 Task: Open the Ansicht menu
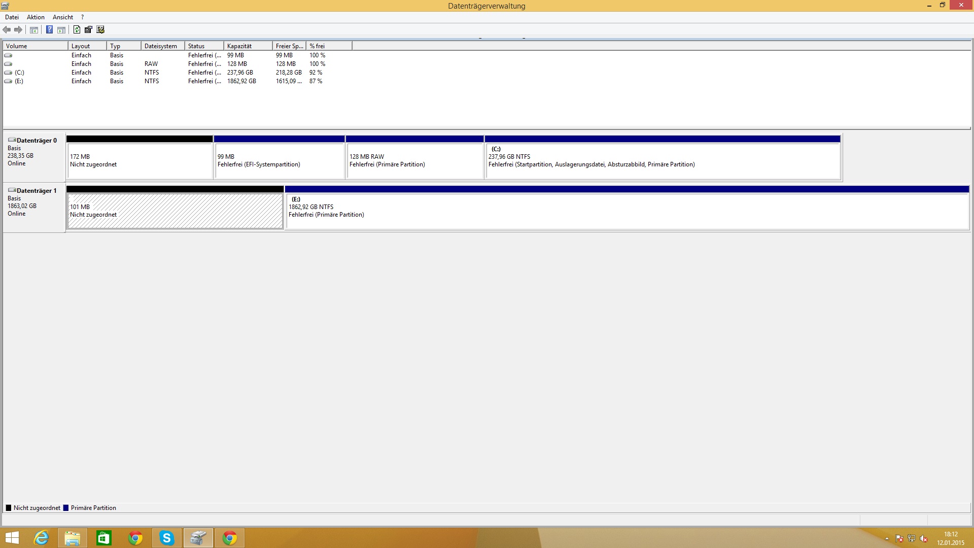[x=63, y=17]
